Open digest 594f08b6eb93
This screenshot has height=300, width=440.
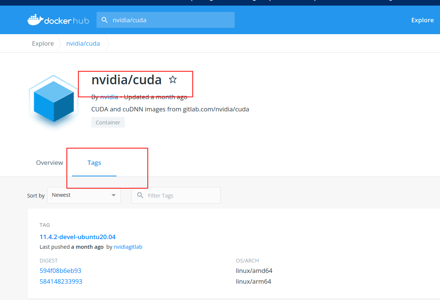pos(60,271)
